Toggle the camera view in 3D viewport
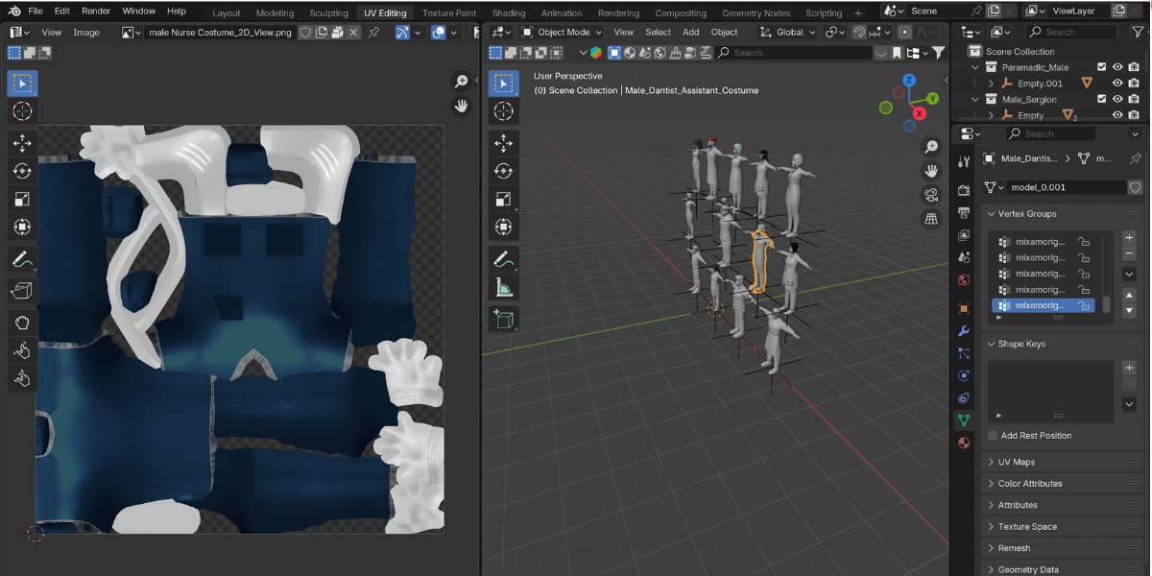Viewport: 1152px width, 576px height. [931, 195]
